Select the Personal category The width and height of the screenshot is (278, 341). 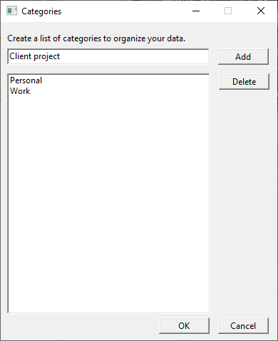coord(26,80)
